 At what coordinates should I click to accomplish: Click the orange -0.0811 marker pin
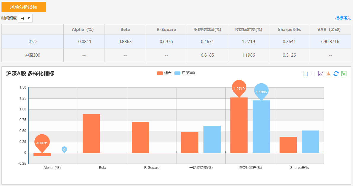tap(42, 143)
